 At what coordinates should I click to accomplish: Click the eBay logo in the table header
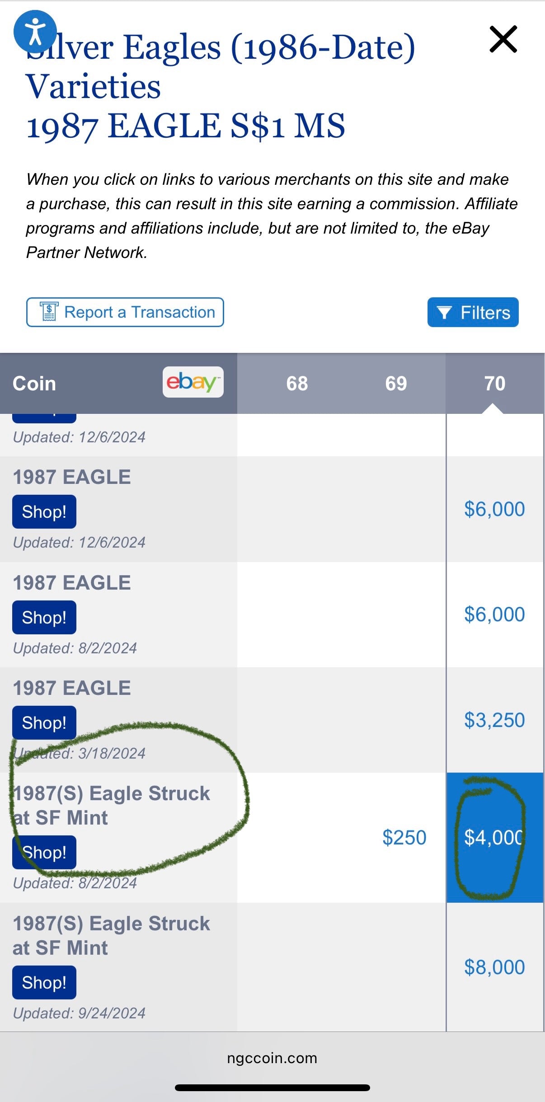point(193,383)
